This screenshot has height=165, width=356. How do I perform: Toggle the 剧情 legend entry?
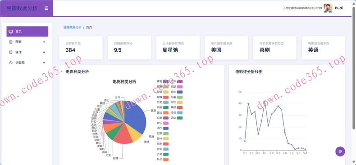tap(163, 97)
